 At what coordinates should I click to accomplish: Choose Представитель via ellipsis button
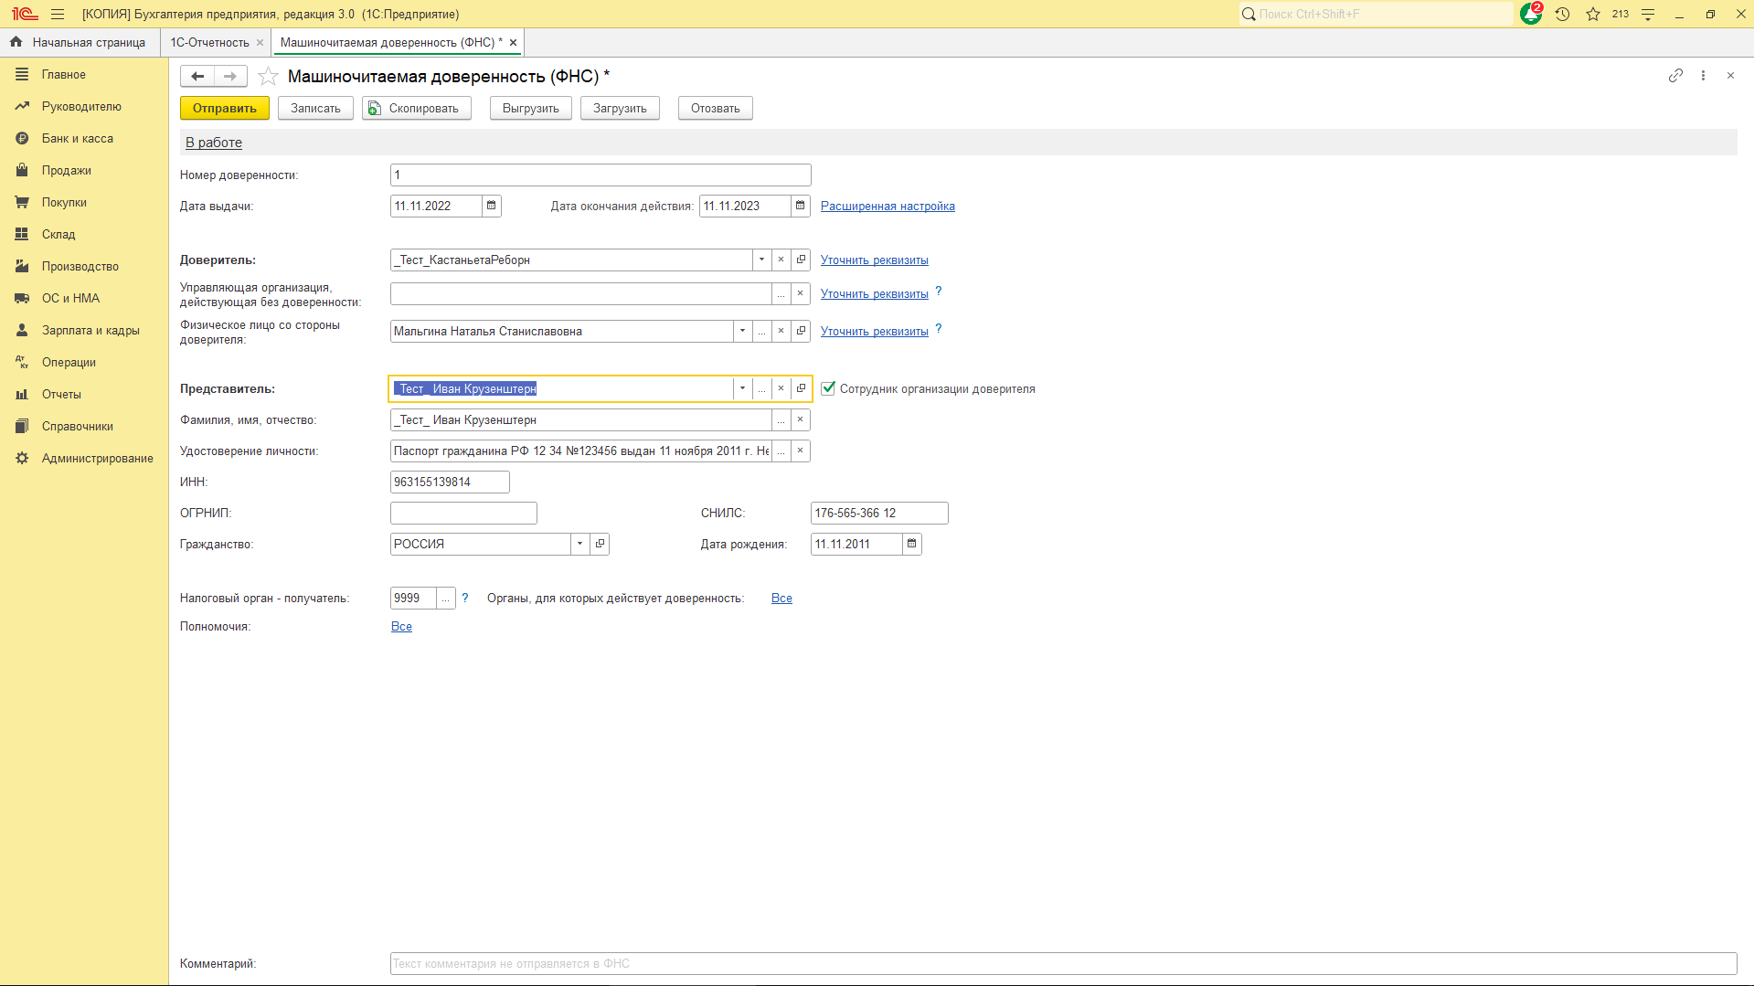click(x=762, y=388)
